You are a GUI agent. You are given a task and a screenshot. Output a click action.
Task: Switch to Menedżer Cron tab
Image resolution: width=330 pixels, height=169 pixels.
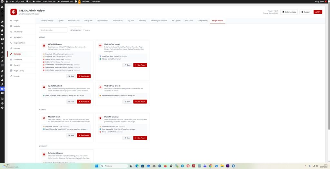(74, 21)
